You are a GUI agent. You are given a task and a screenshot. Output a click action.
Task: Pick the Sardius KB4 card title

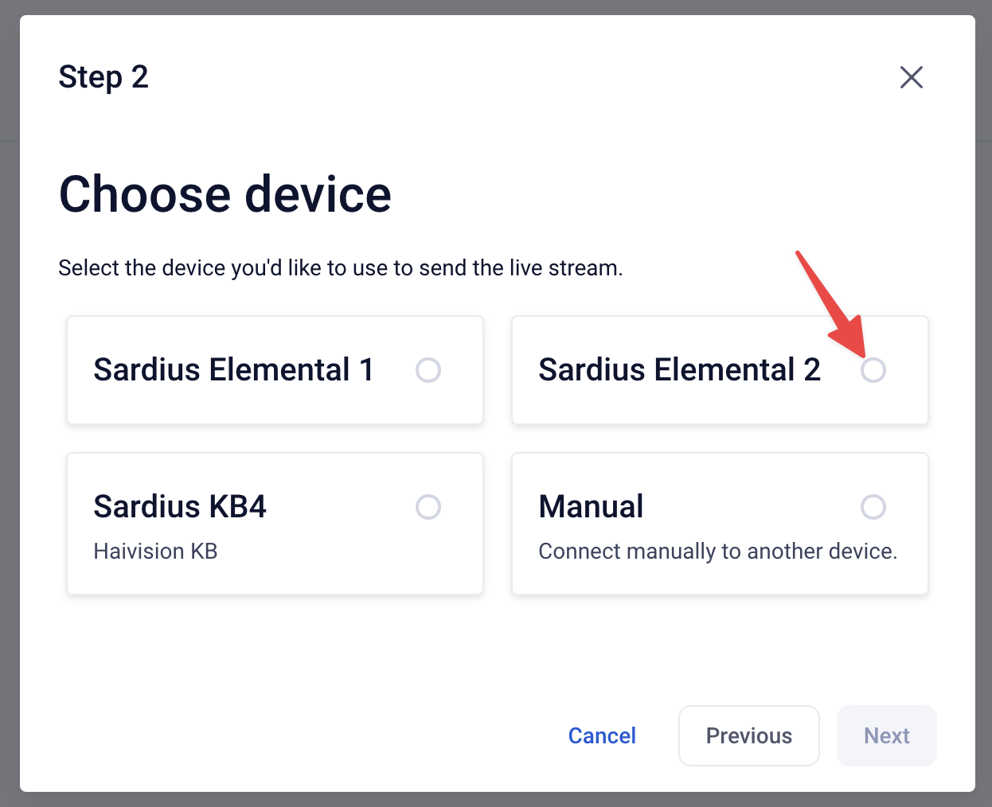tap(180, 507)
